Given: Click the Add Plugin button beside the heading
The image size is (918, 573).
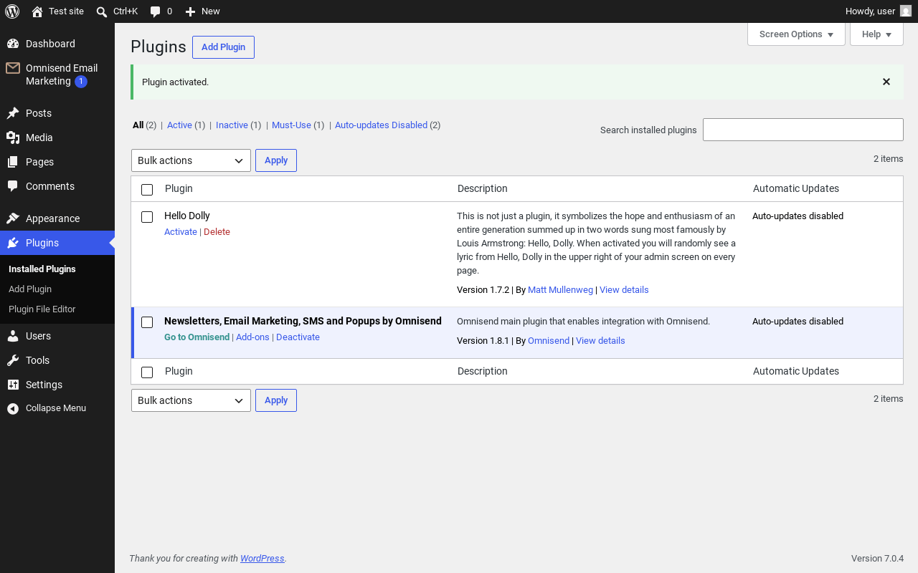Looking at the screenshot, I should point(223,47).
